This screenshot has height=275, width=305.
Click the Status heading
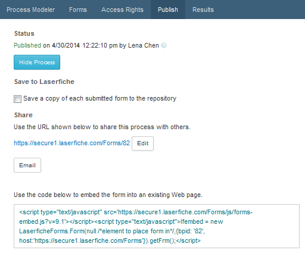[x=24, y=33]
